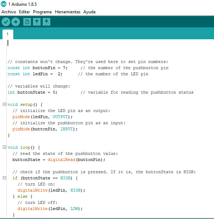Click on 'int buttonState = 0;' declaration
Viewport: 214px width, 219px height.
tap(32, 92)
